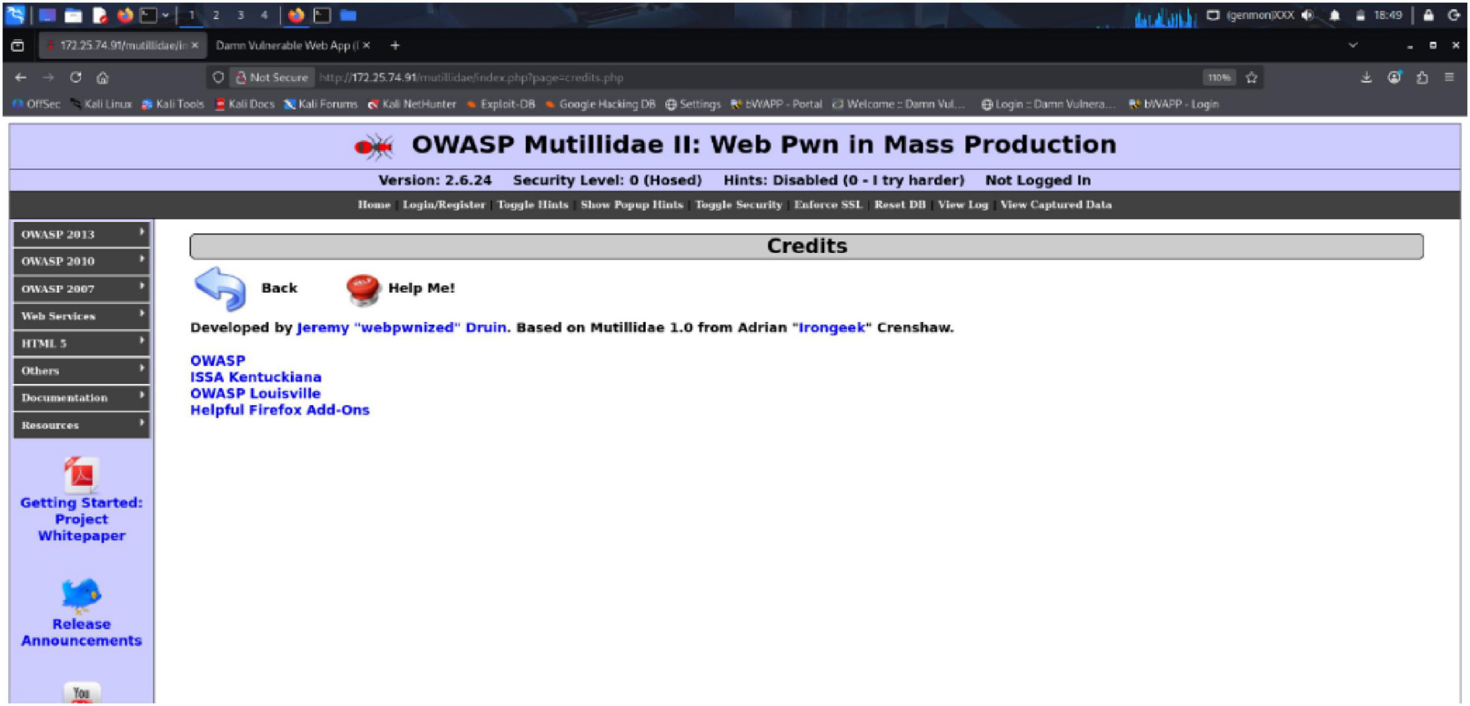Switch to workspace 3
Screen dimensions: 1470x706
pos(240,15)
